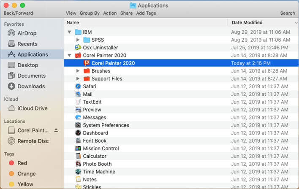Click the Corel Painter 2020 app icon
The image size is (299, 189).
click(x=87, y=63)
